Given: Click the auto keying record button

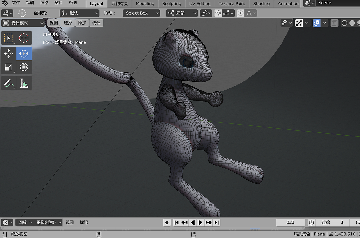Looking at the screenshot, I should click(167, 223).
